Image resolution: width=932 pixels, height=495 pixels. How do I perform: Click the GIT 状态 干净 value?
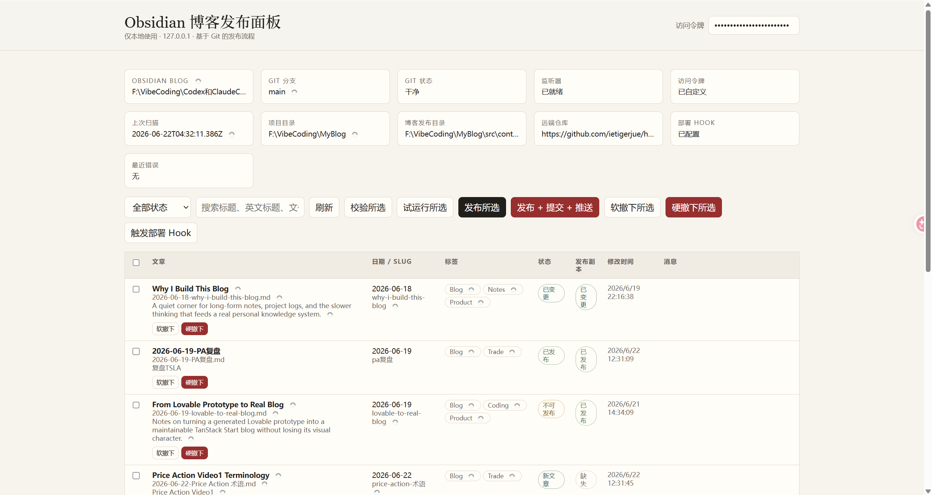412,92
